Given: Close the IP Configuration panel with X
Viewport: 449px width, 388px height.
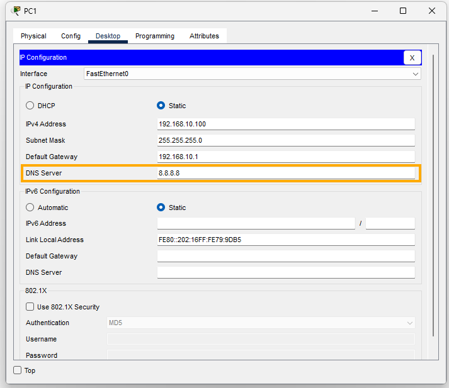Looking at the screenshot, I should click(412, 58).
